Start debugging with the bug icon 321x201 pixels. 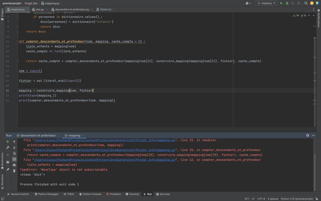(x=287, y=3)
